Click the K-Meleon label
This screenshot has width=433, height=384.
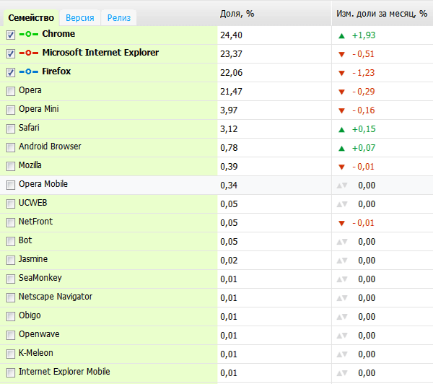pyautogui.click(x=36, y=353)
